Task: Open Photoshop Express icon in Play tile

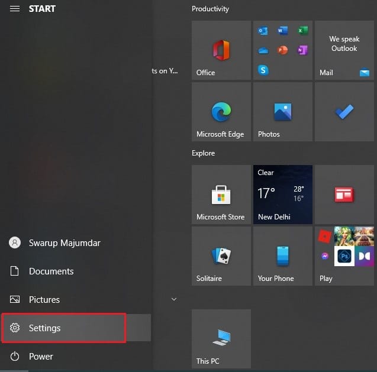Action: (x=344, y=256)
